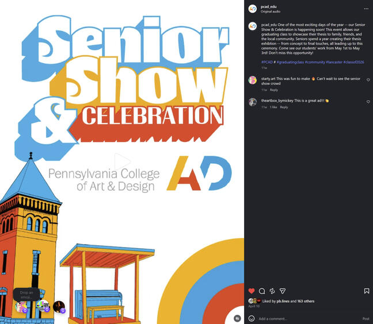Reply to theartbox_bymickey comment
Viewport: 373px width, 324px height.
click(284, 107)
